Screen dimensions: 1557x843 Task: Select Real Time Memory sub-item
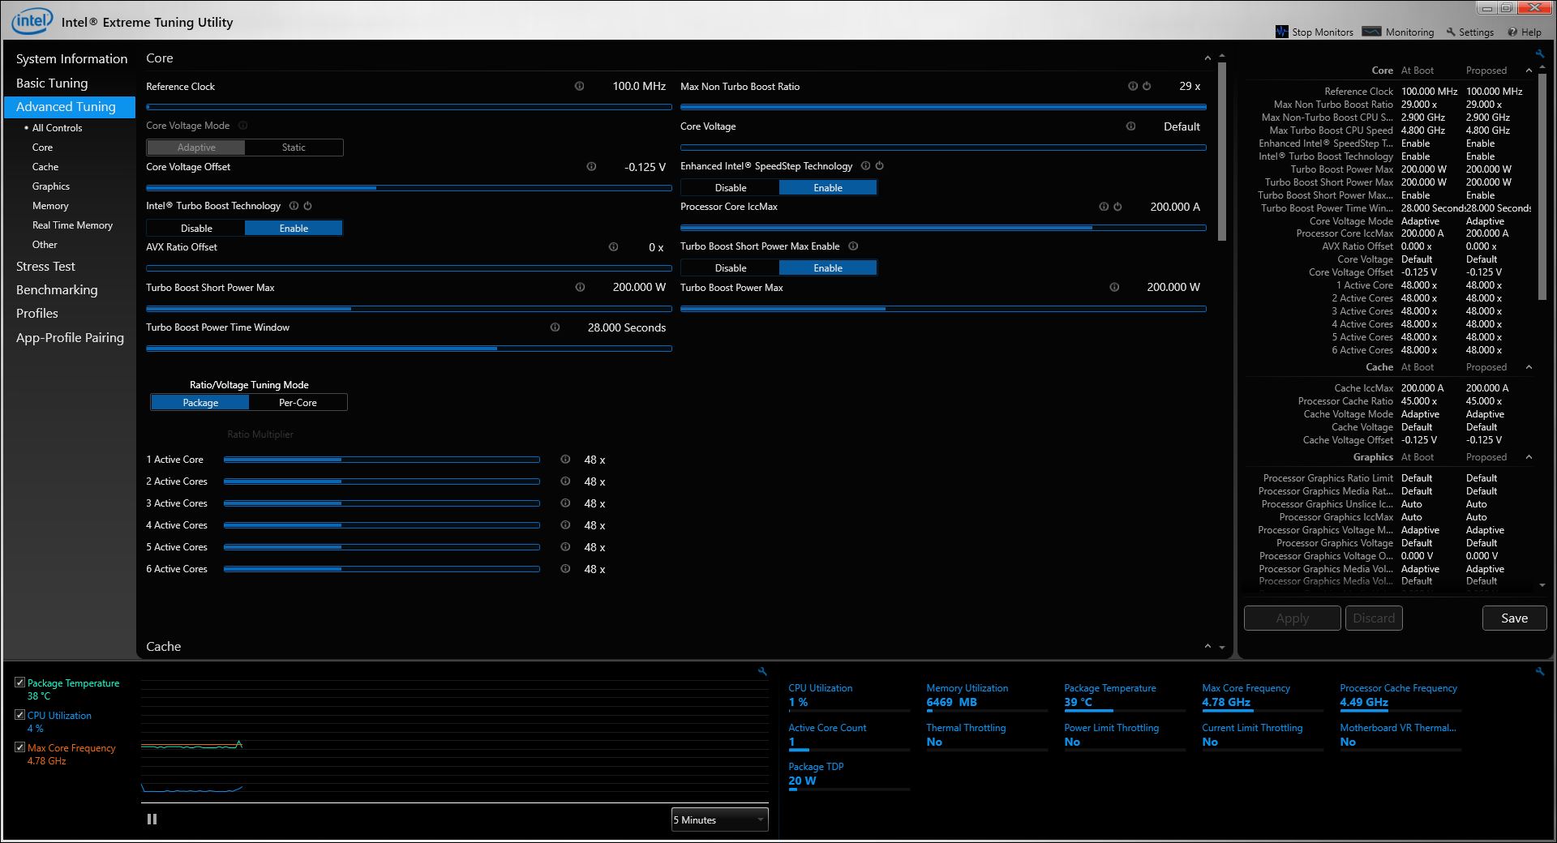point(72,225)
